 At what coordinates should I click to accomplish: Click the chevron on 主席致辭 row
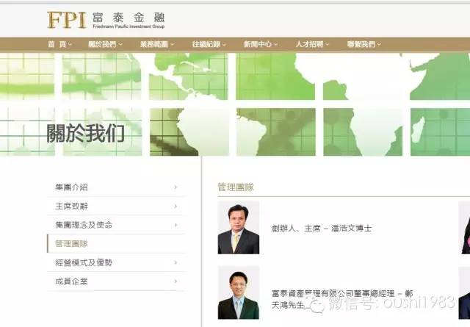pos(176,206)
